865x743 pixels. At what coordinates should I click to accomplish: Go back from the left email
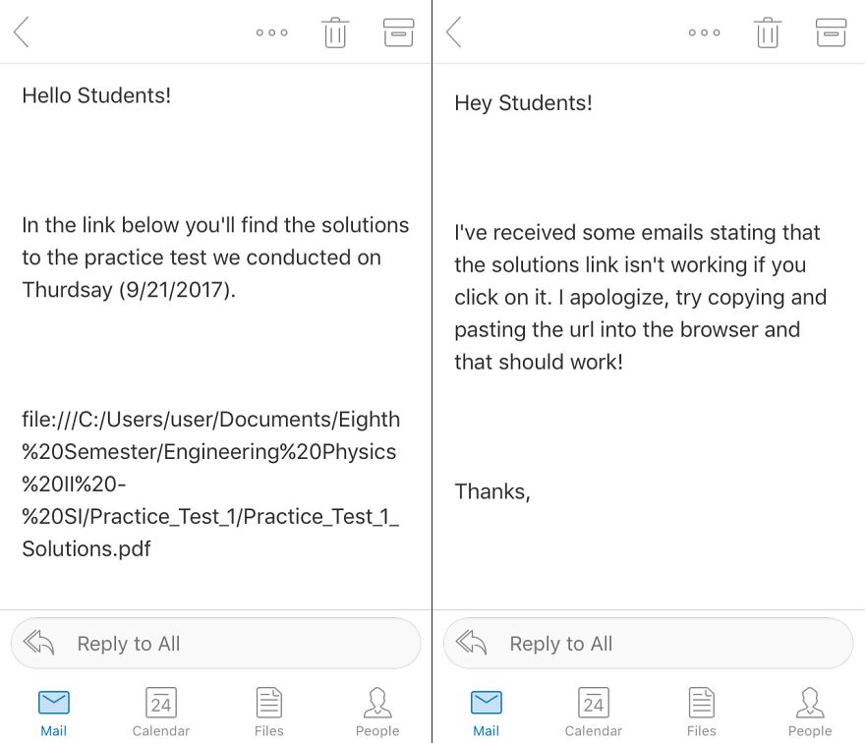(22, 31)
